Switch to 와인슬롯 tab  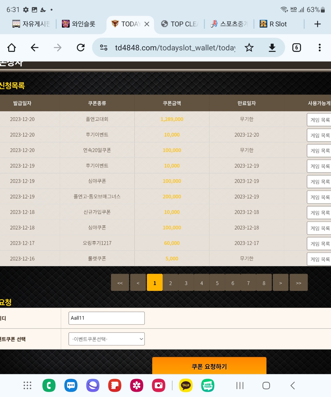tap(79, 24)
